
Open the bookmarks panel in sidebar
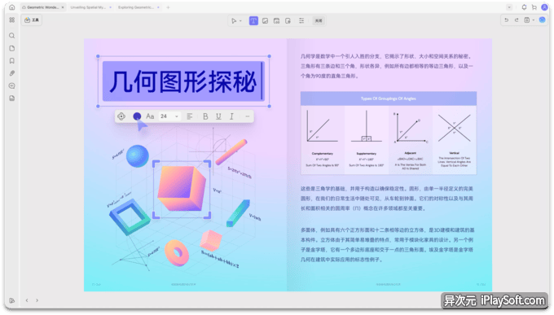coord(11,61)
